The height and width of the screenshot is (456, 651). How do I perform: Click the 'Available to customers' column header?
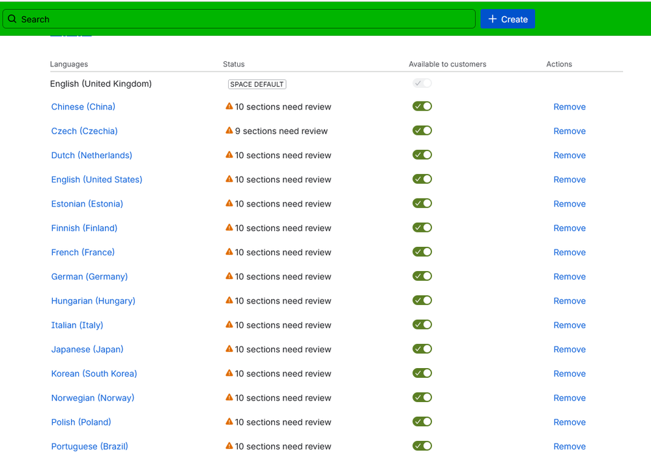point(448,64)
